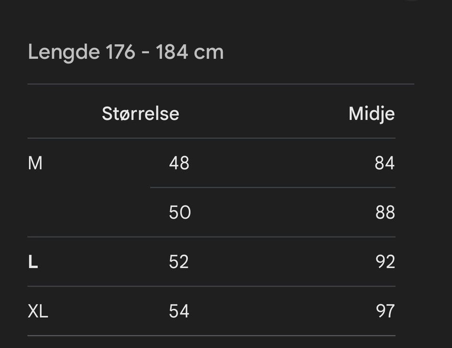Select size value 50
Viewport: 452px width, 348px height.
click(x=180, y=212)
